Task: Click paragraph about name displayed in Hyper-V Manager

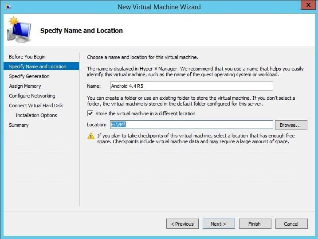Action: (x=195, y=71)
